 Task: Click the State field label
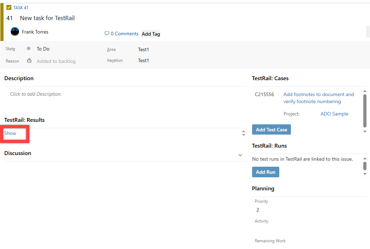click(x=10, y=49)
